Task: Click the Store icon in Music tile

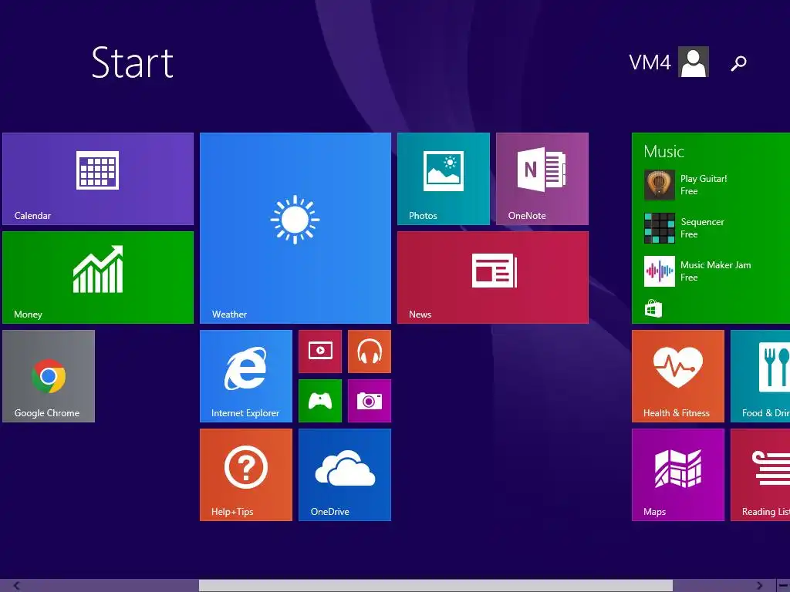Action: (653, 308)
